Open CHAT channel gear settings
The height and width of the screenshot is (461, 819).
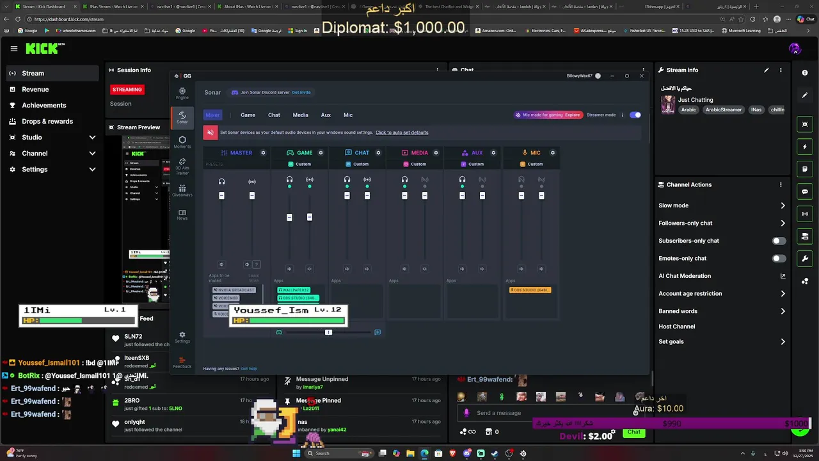(x=378, y=152)
